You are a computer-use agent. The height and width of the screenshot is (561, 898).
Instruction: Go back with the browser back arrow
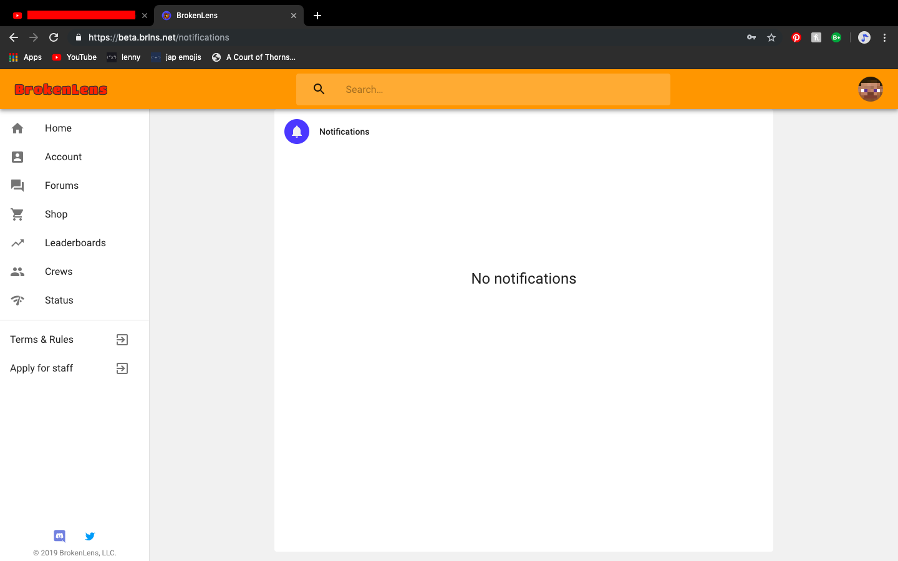pyautogui.click(x=14, y=37)
